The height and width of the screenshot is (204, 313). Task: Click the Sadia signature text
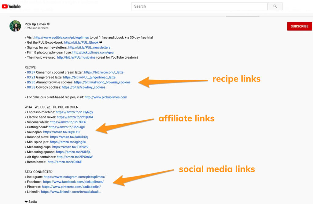point(32,202)
